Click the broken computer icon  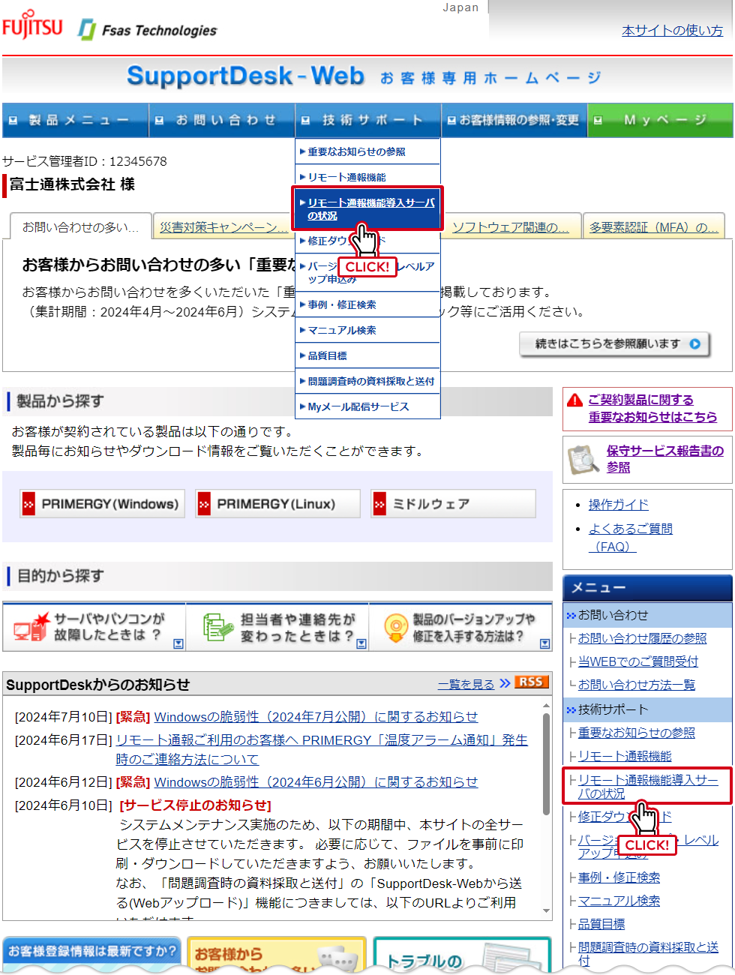pyautogui.click(x=31, y=627)
